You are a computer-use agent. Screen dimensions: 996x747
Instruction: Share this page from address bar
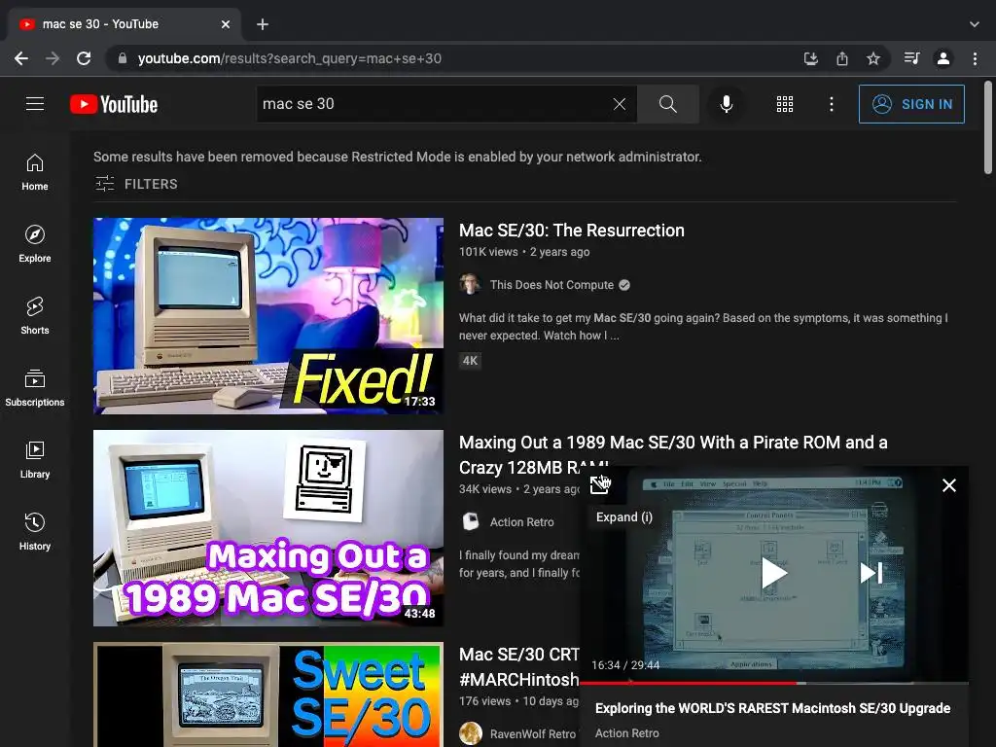[842, 58]
